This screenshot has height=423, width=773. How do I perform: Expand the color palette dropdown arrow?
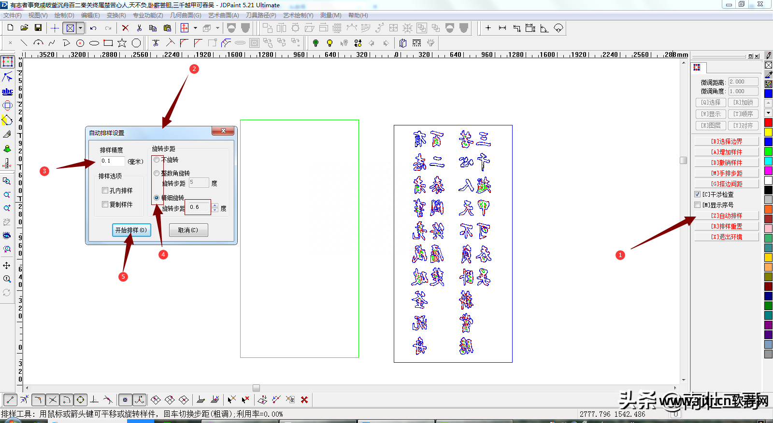click(x=768, y=113)
